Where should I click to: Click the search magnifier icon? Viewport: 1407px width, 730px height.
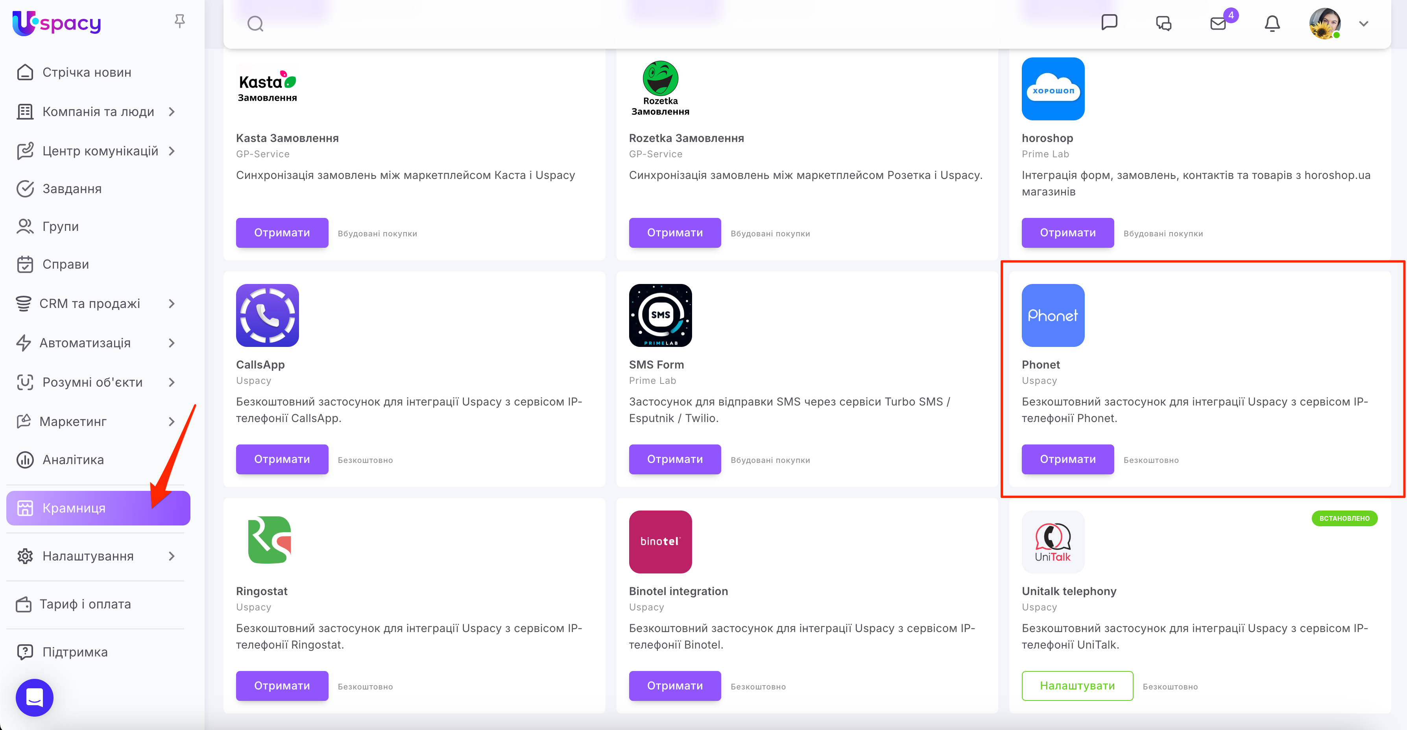click(255, 24)
